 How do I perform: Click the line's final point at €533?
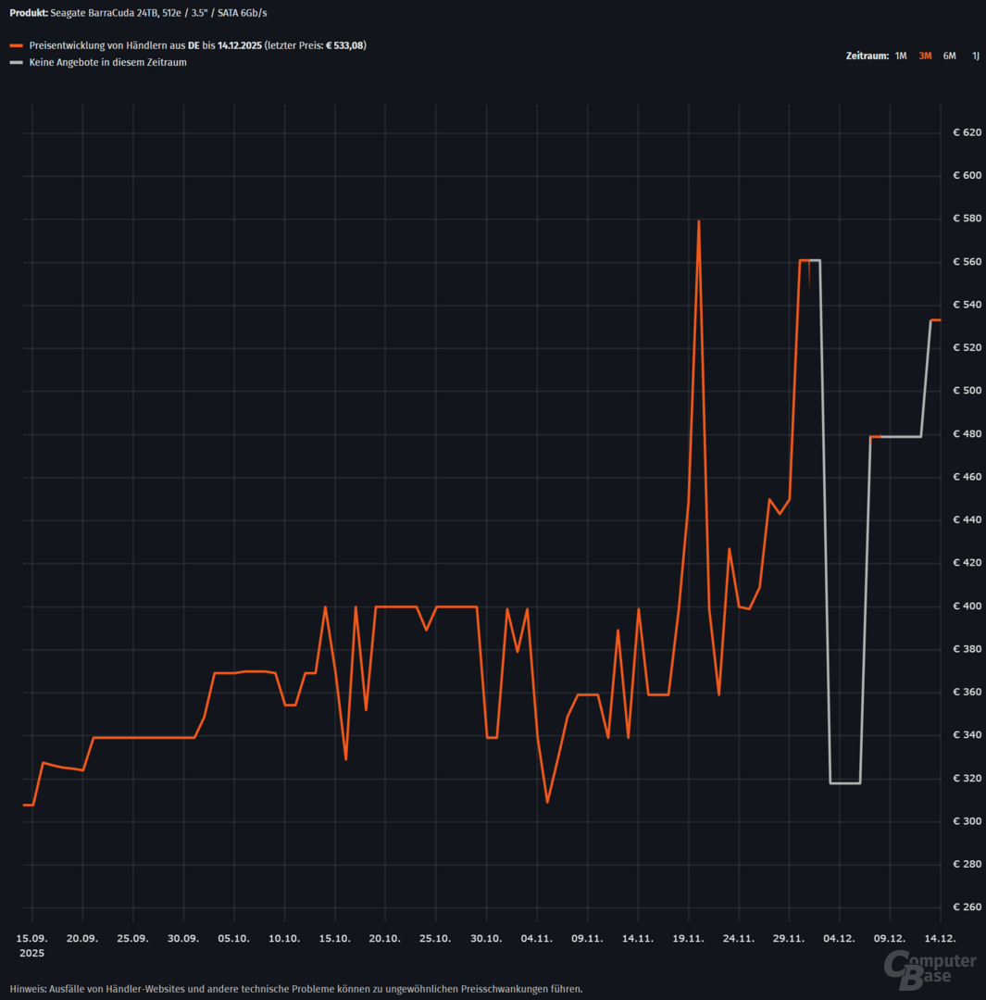point(938,320)
